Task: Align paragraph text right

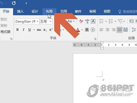Action: point(114,30)
